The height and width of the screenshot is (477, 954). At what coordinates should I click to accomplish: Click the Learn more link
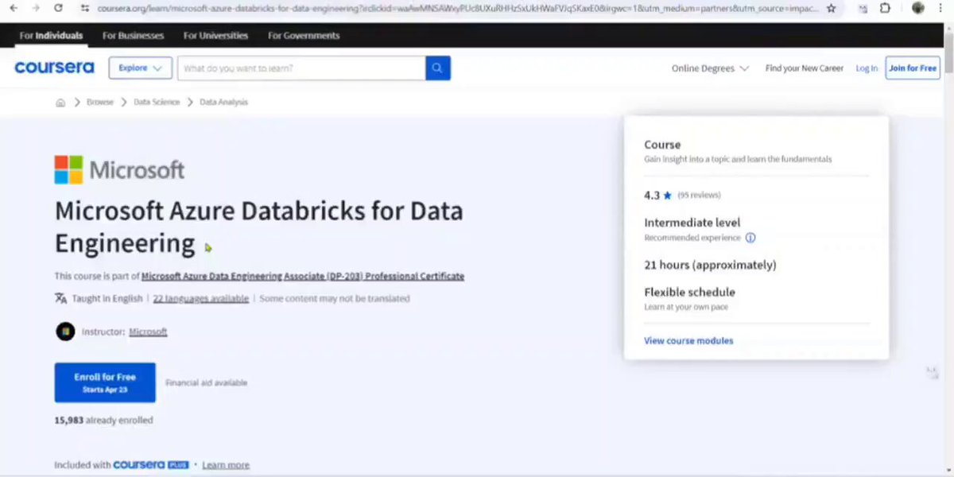[x=226, y=465]
